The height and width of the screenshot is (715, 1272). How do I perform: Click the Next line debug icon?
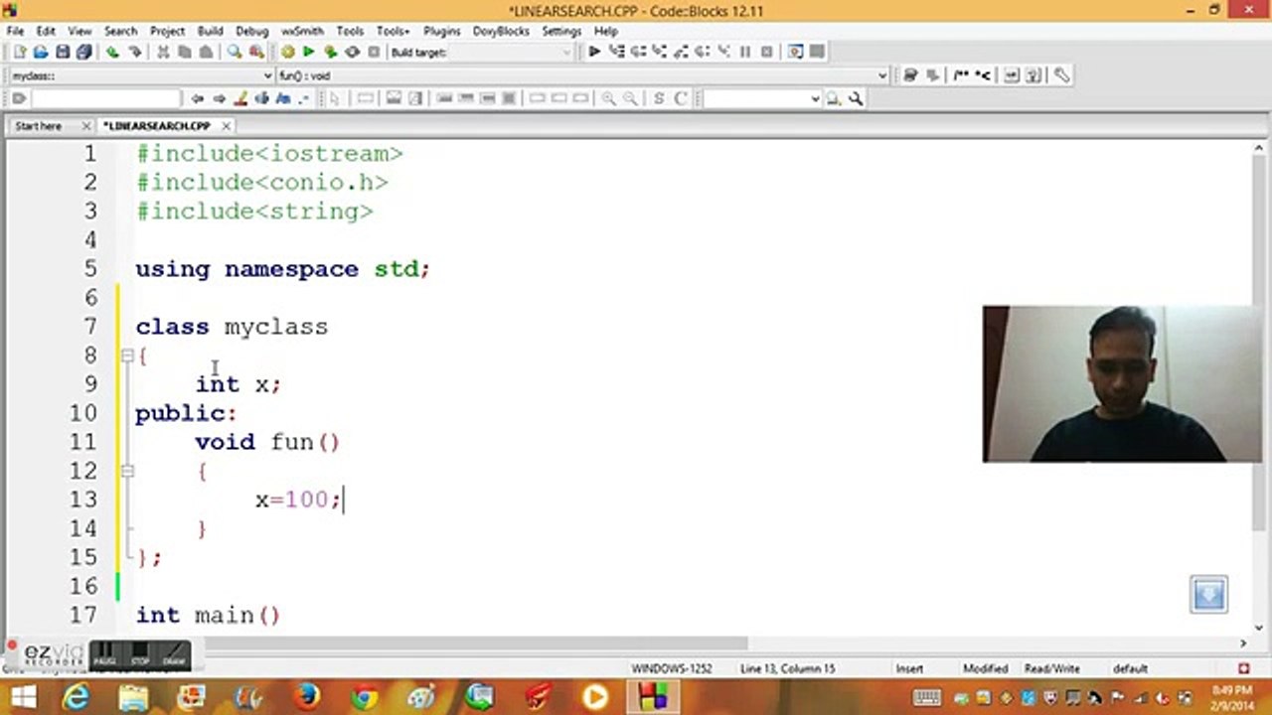click(x=638, y=52)
